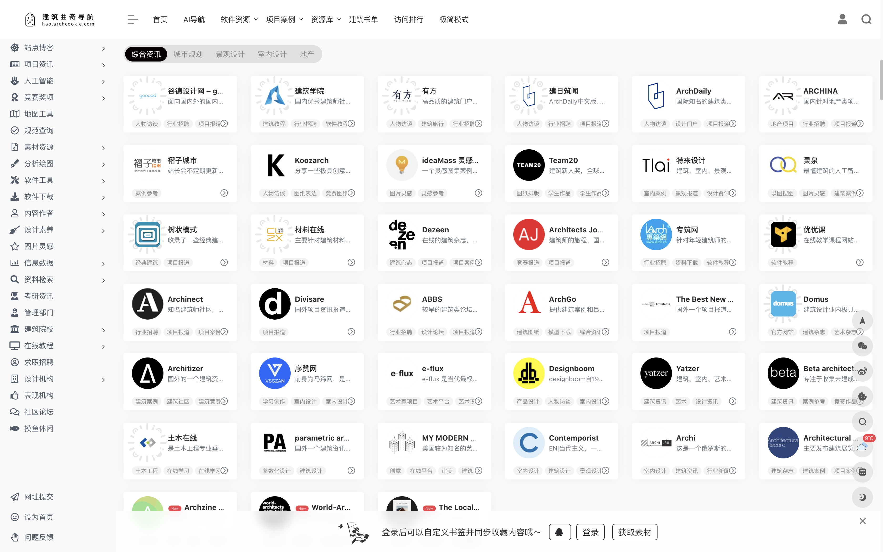Click the bell notification button in banner

point(559,532)
